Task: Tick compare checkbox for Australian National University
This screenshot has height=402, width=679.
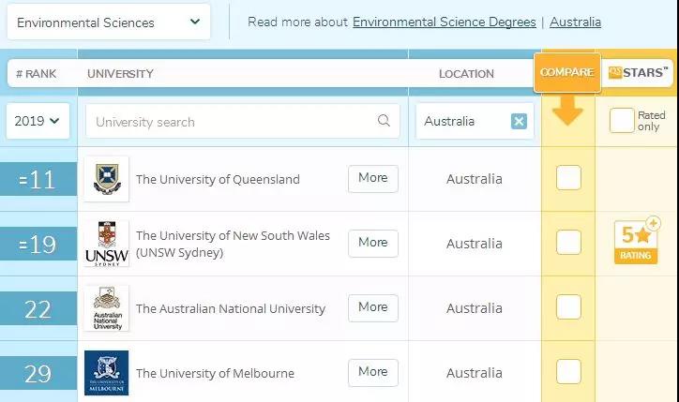Action: 568,306
